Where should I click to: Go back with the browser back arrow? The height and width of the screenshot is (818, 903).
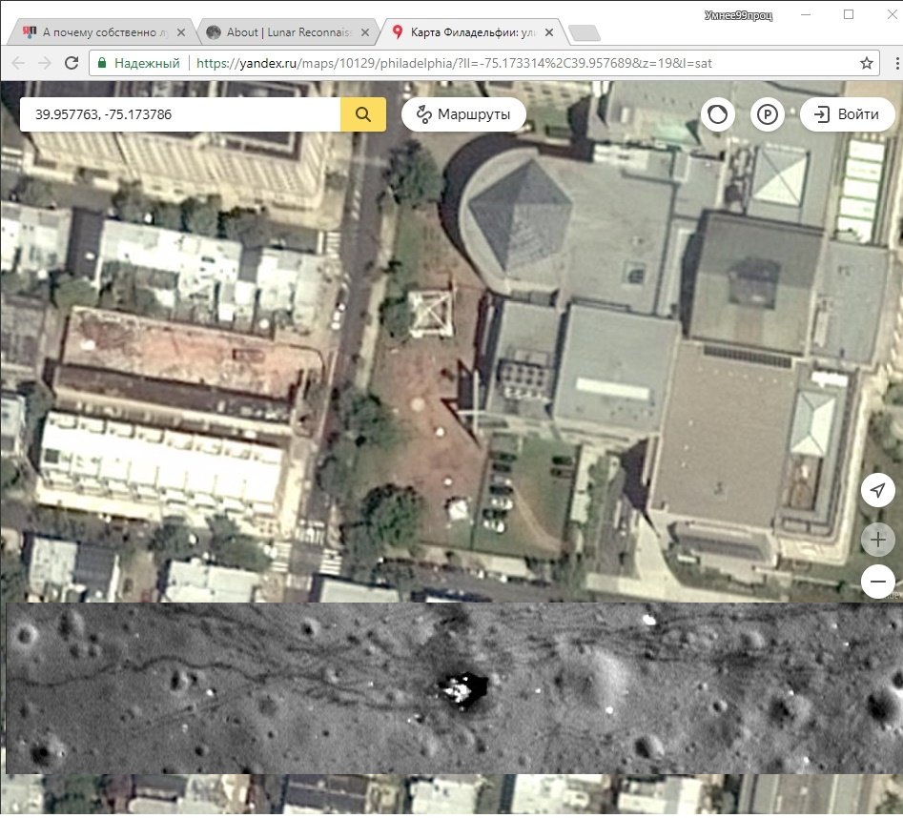click(x=18, y=63)
